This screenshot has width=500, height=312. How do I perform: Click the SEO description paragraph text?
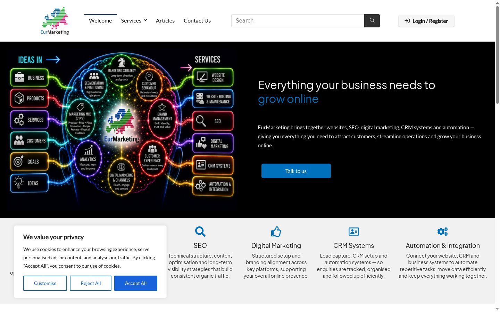click(200, 266)
